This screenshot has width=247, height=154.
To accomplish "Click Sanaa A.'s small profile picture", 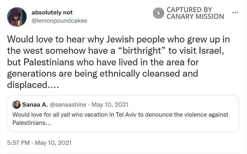I will [x=16, y=105].
